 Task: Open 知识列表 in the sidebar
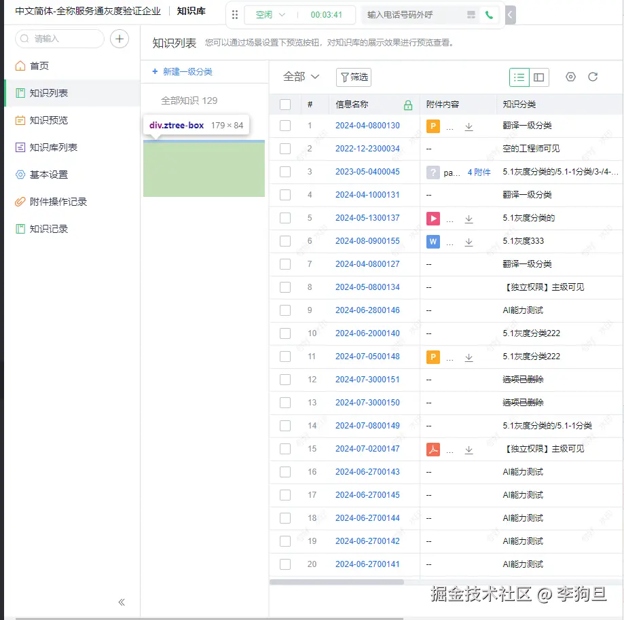click(x=72, y=93)
